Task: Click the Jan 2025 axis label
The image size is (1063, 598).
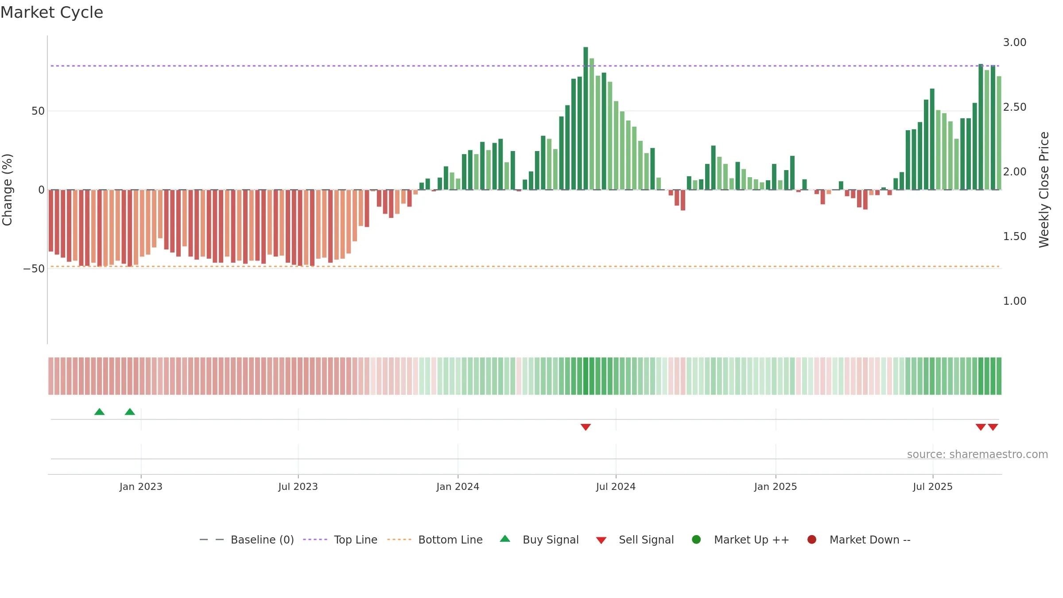Action: [x=776, y=487]
